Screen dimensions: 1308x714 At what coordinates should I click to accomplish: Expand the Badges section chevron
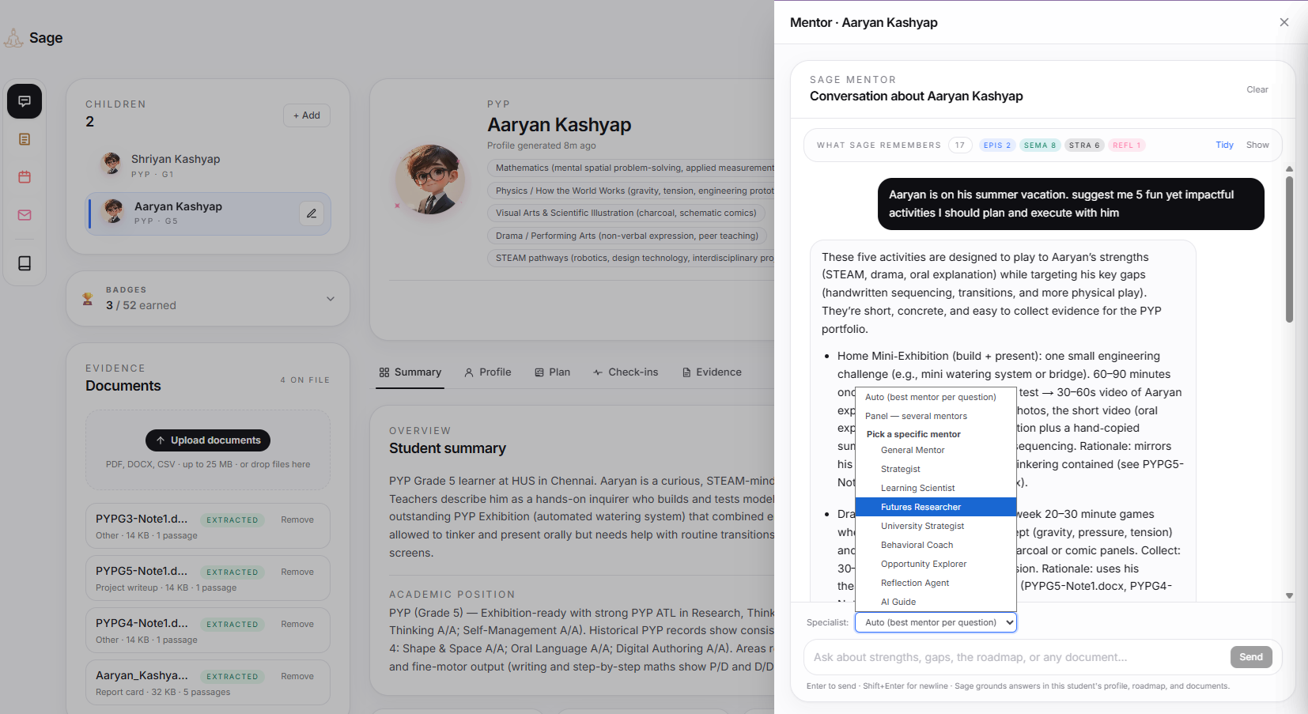331,299
